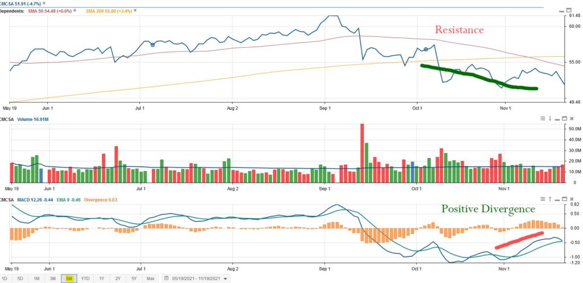Expand the 05/19/2021 - 11/19/2021 date range dropdown arrow

pos(225,278)
